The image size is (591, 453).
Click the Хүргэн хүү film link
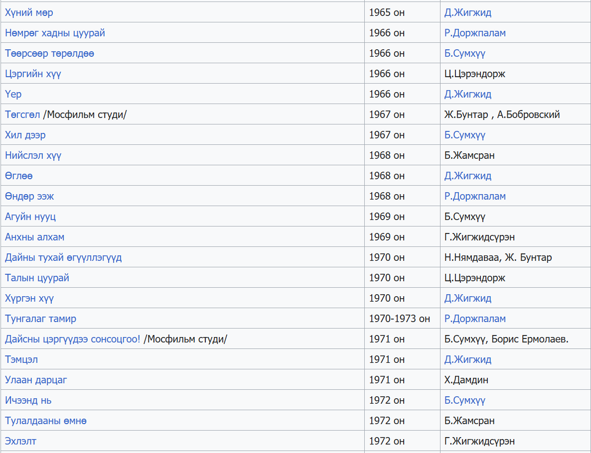tap(29, 298)
